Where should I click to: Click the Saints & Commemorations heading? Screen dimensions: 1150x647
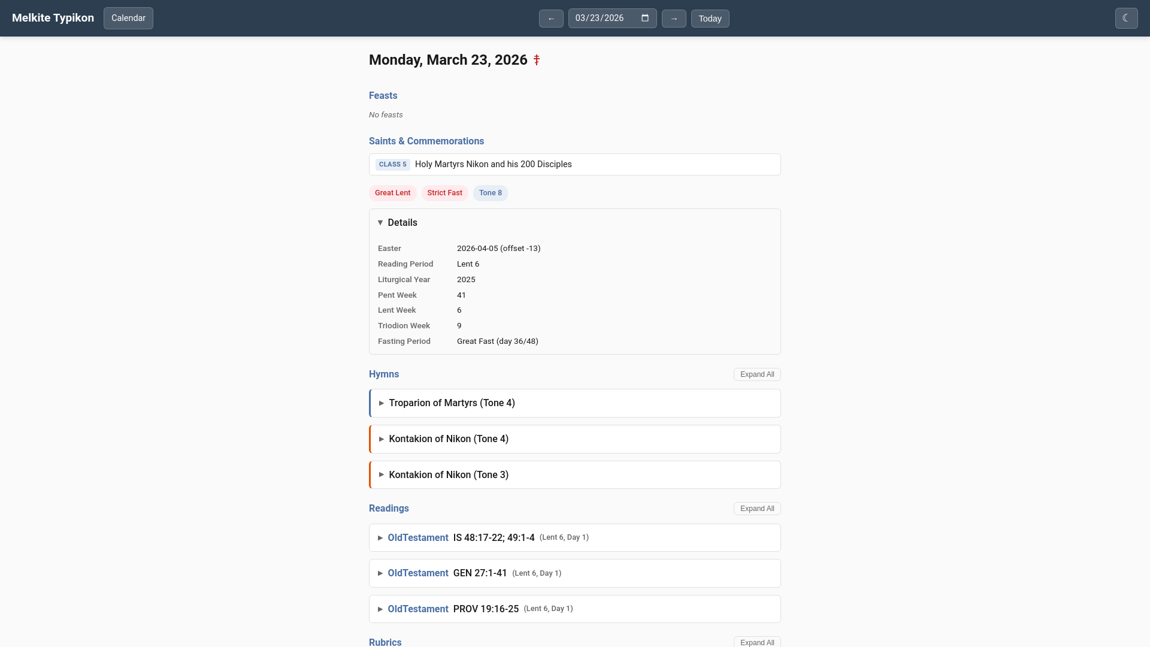point(426,141)
